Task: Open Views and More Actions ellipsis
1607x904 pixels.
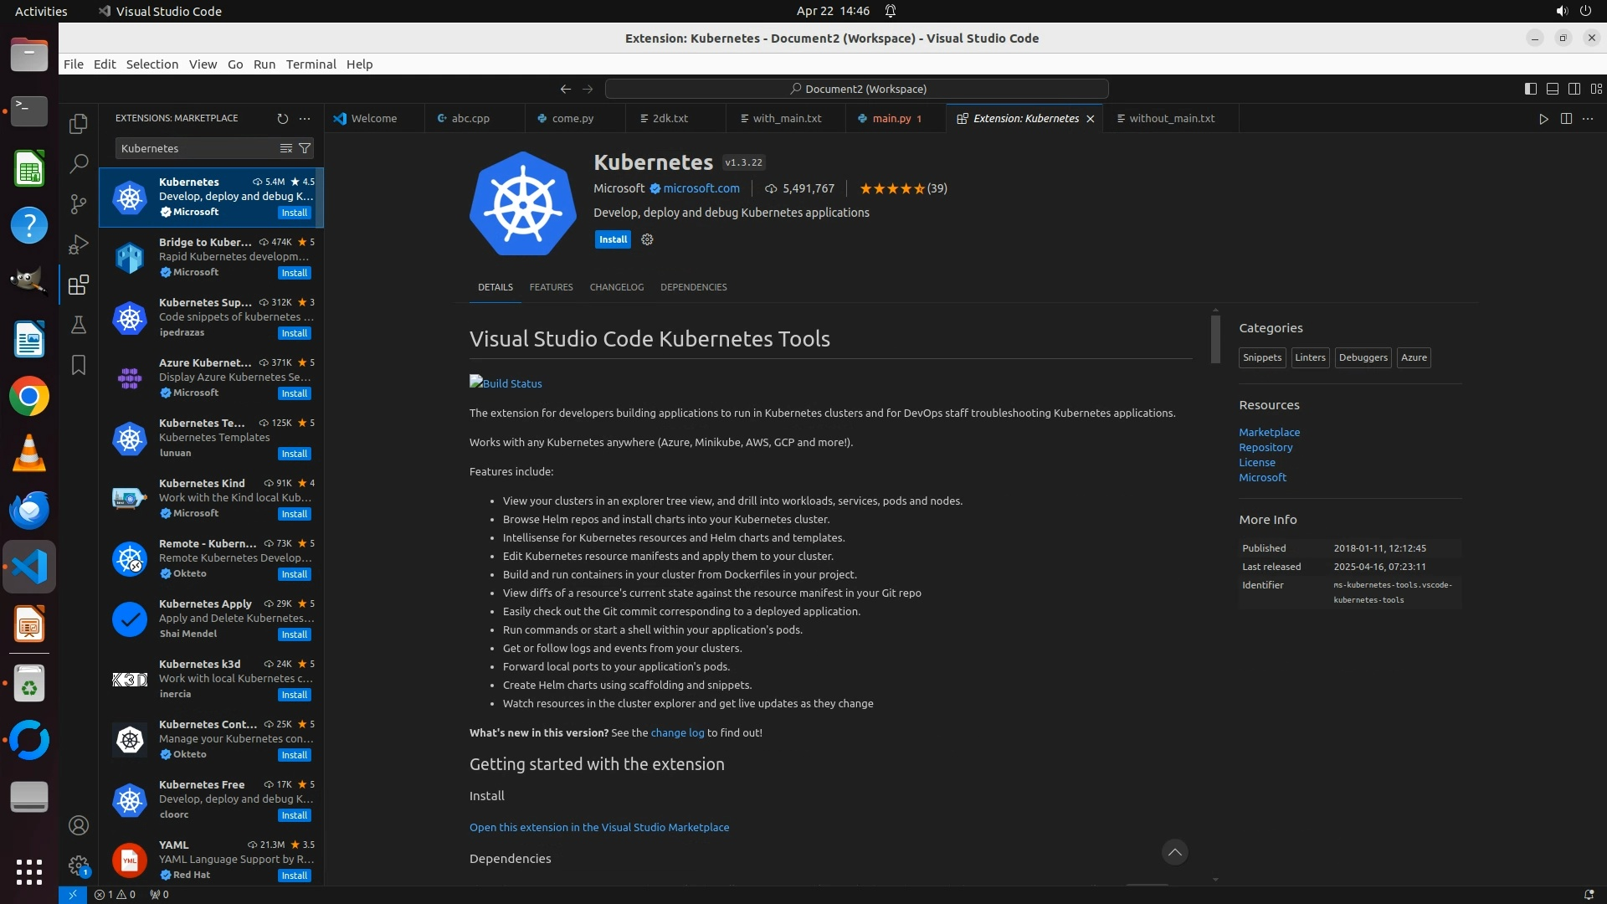Action: [x=305, y=119]
